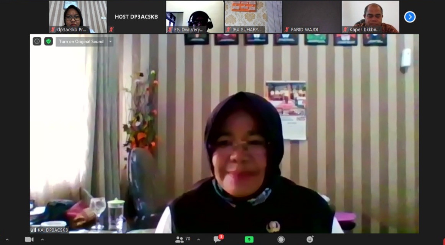Viewport: 445px width, 245px height.
Task: Select the HOST DP3ACSKB participant tile
Action: [136, 17]
